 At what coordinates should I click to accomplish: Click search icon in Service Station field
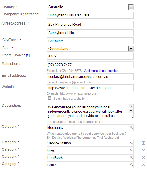(131, 143)
